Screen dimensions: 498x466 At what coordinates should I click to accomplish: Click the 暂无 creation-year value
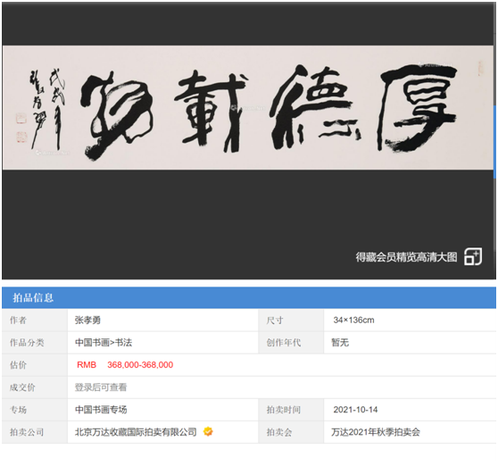340,343
